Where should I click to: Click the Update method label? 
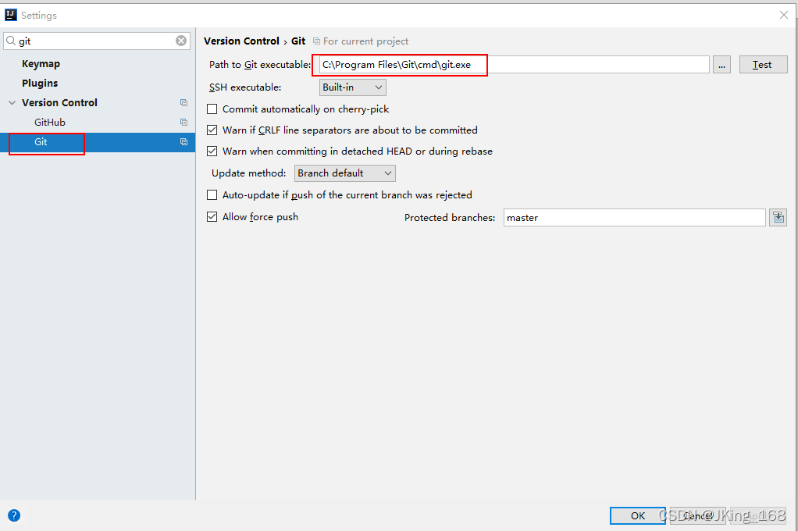[x=249, y=173]
